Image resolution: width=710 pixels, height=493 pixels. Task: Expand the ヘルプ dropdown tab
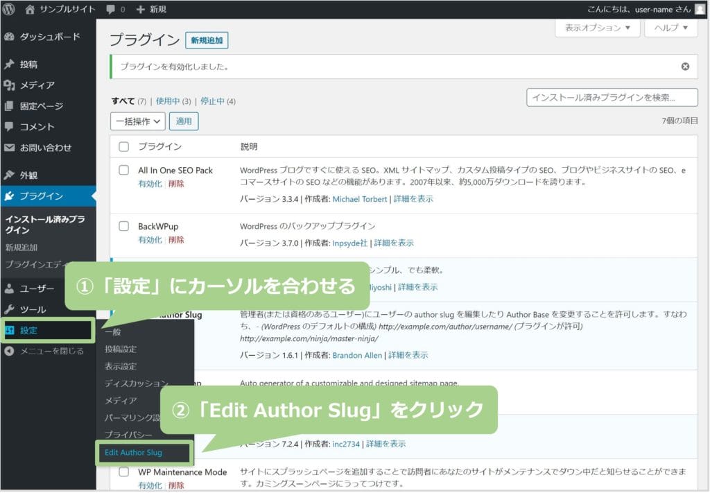(x=670, y=28)
